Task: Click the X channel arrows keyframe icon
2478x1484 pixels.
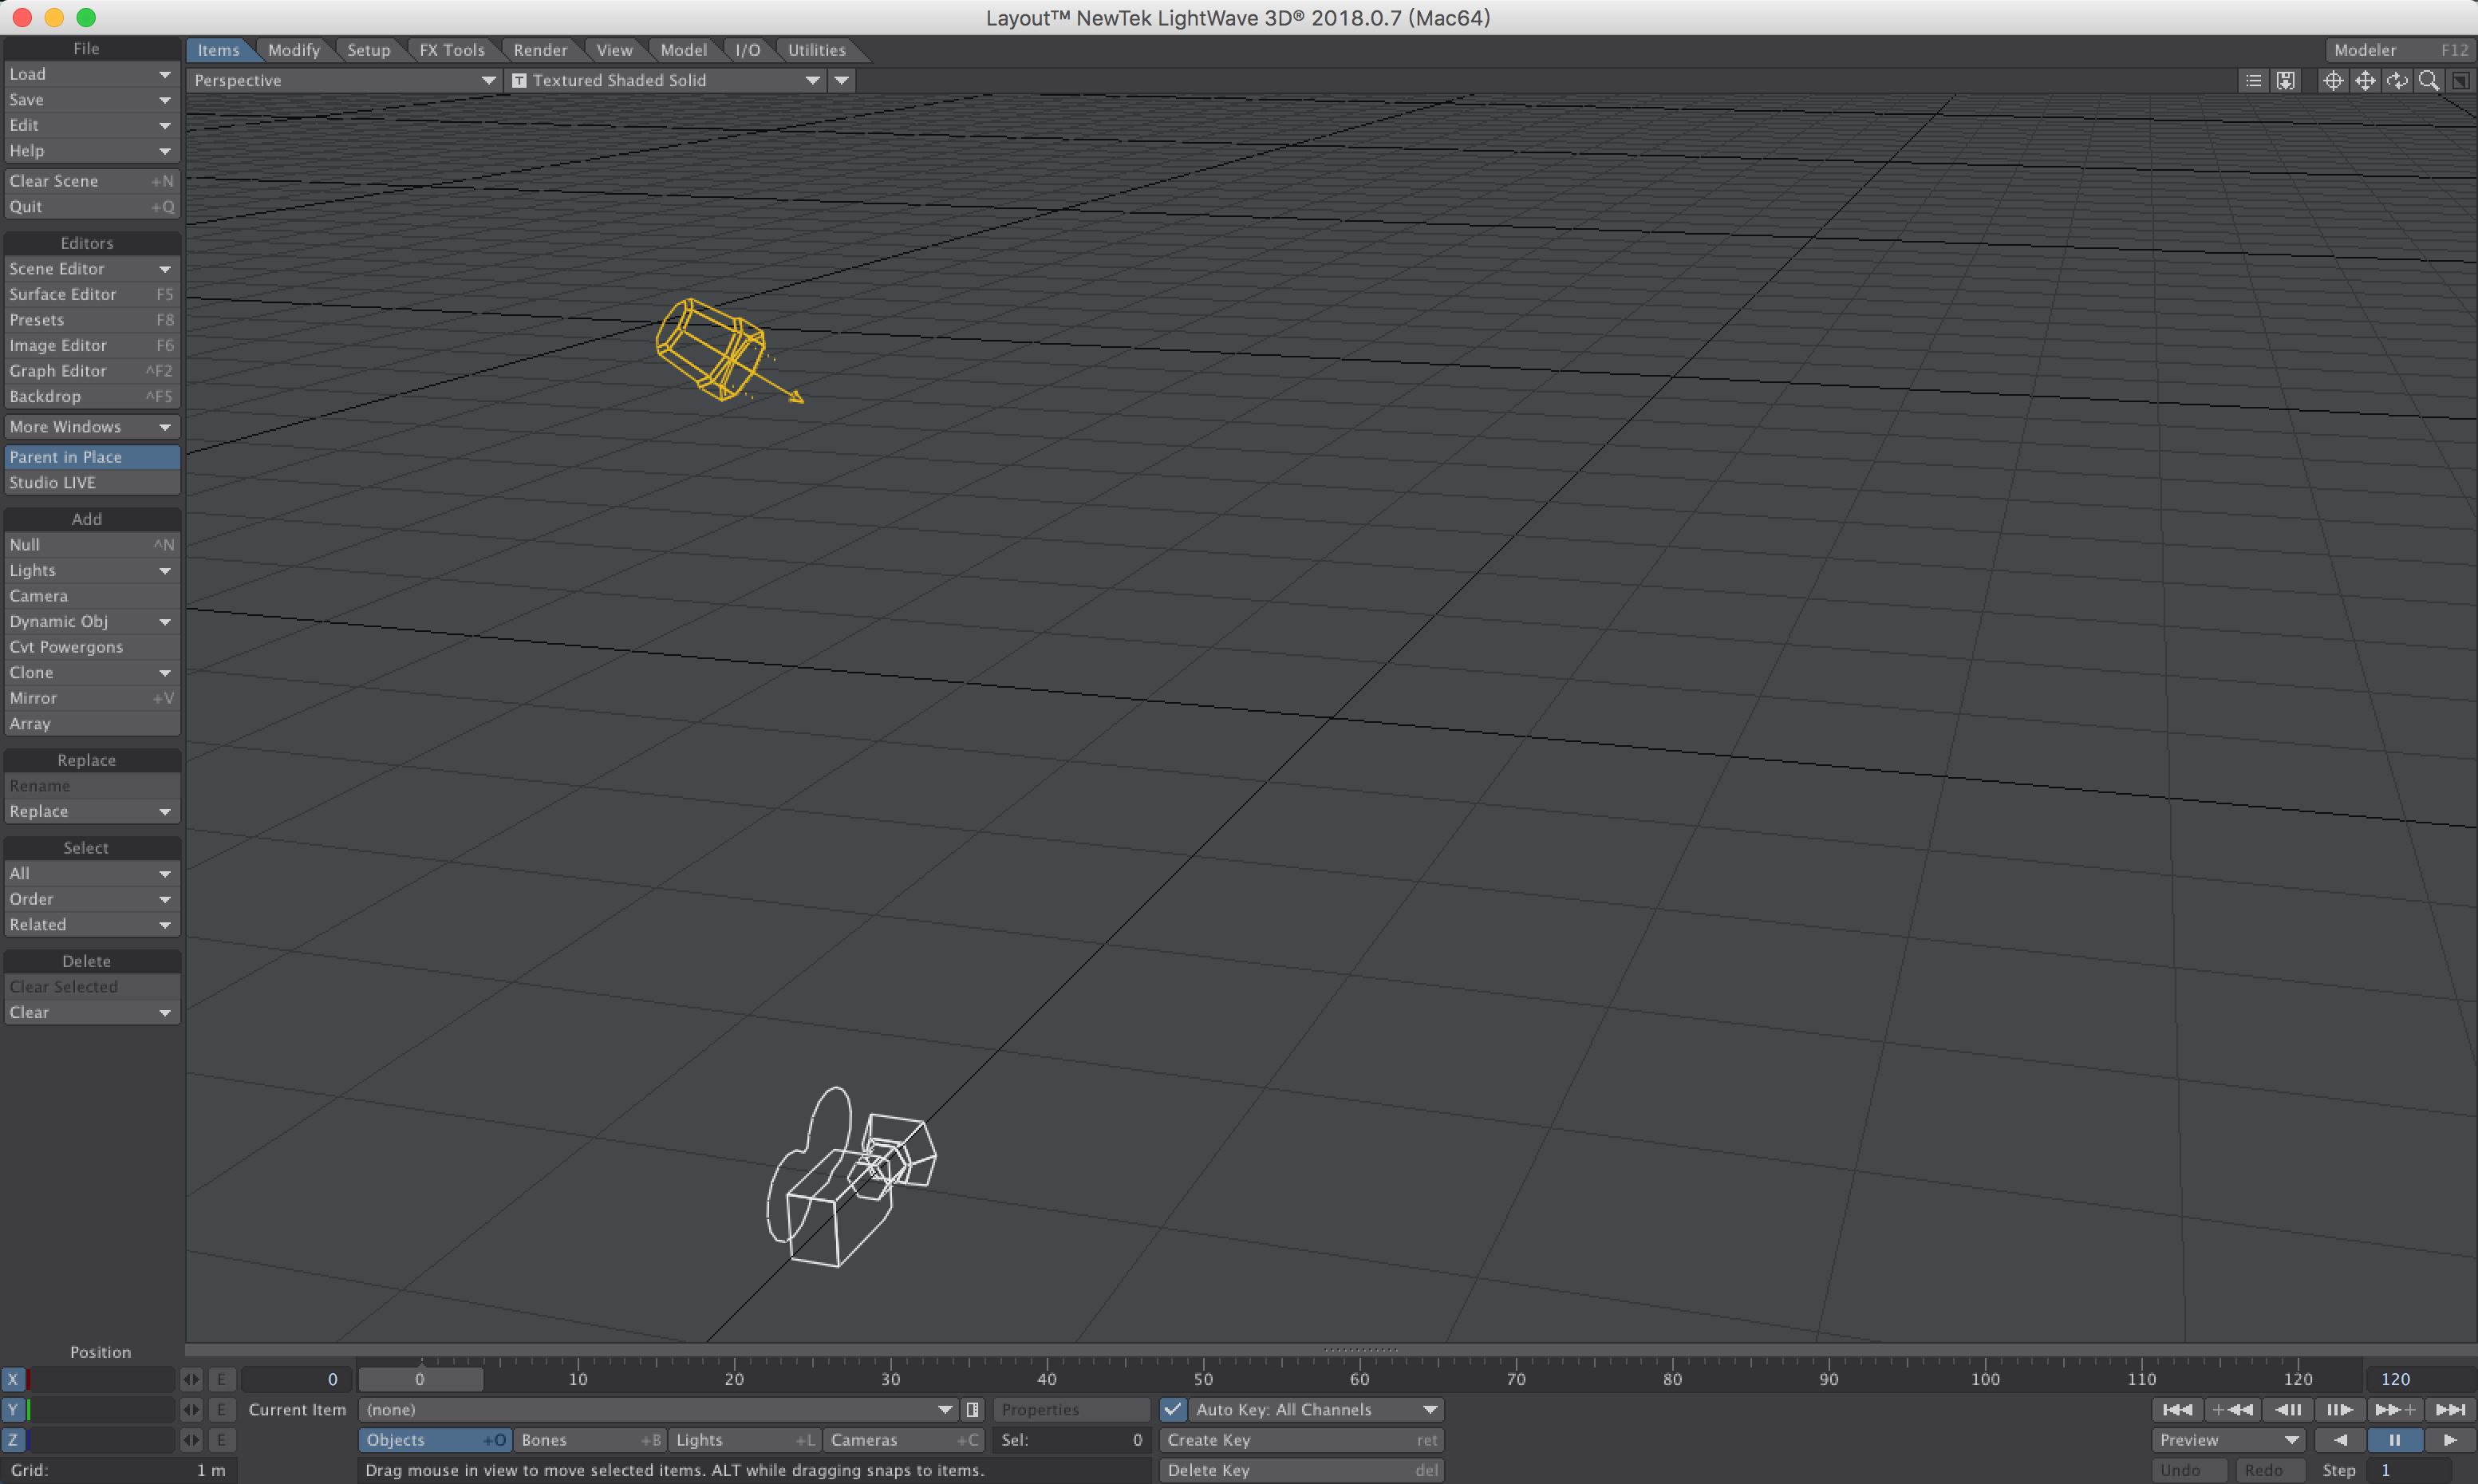Action: (191, 1379)
